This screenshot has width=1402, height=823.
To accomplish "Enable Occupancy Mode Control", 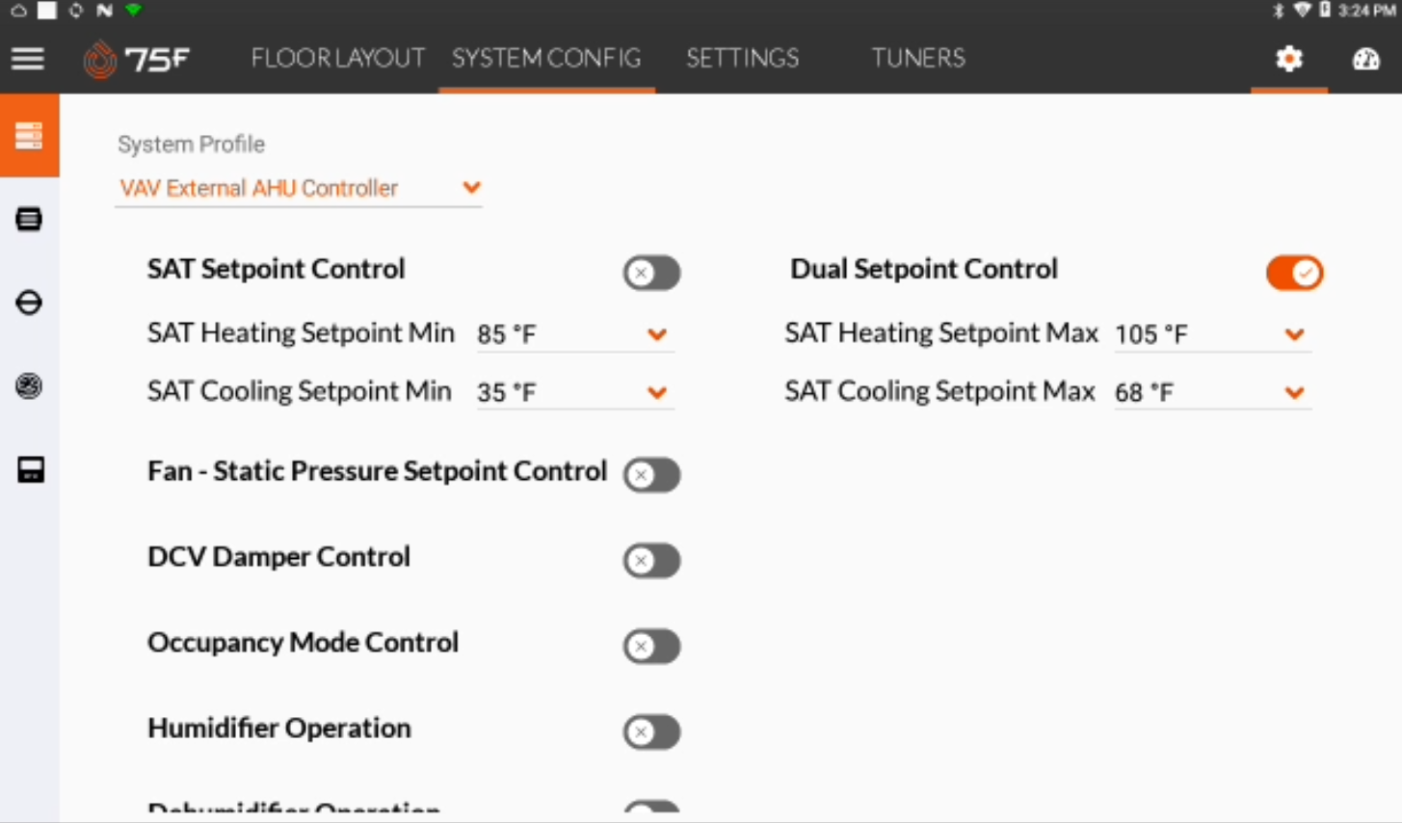I will 651,646.
